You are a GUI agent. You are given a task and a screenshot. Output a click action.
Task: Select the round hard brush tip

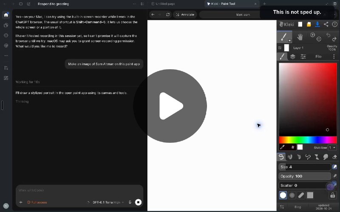[283, 195]
